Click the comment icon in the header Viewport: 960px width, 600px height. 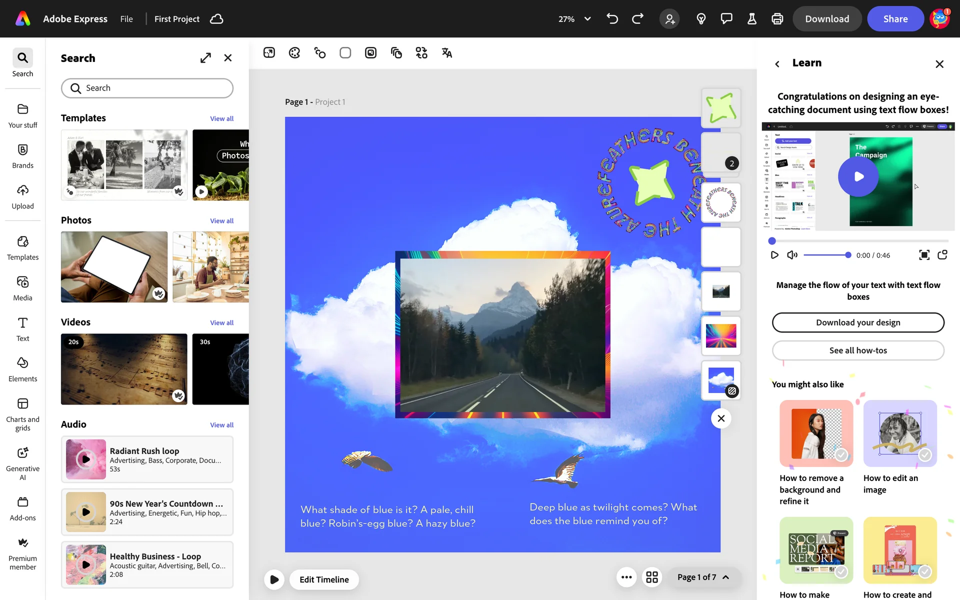[x=726, y=19]
